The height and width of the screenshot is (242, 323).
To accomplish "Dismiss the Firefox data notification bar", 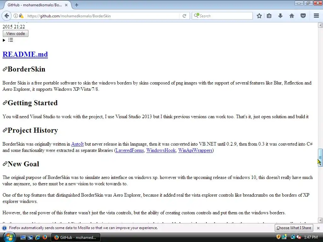I will point(318,228).
